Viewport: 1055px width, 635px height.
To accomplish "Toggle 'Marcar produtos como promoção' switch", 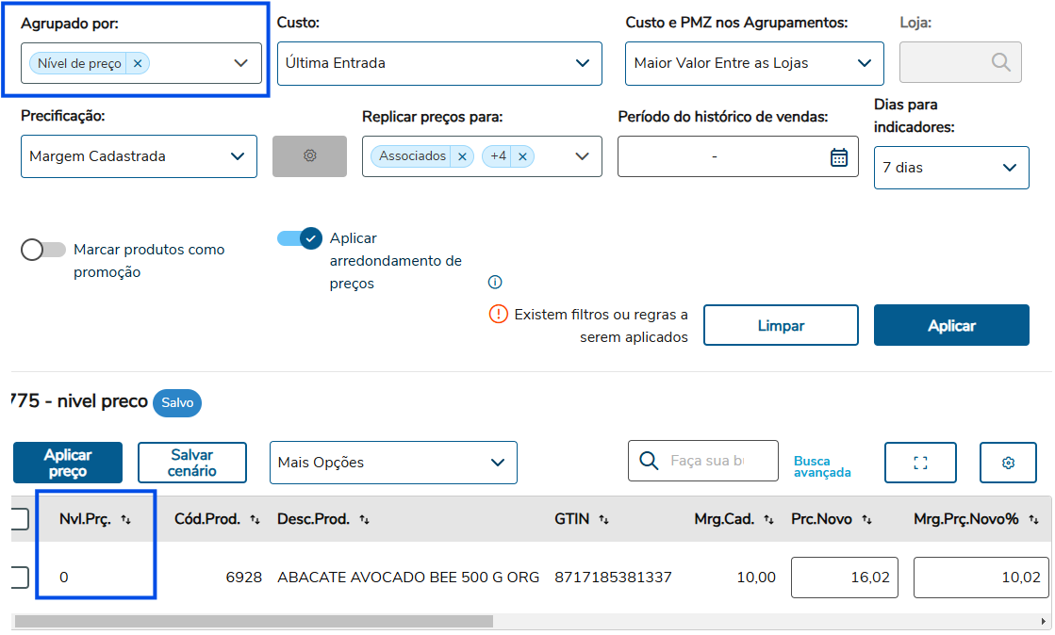I will click(42, 250).
